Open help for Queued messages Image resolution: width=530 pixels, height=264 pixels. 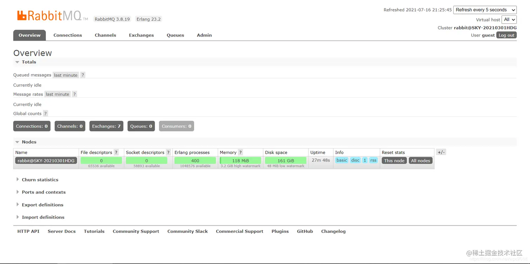[x=83, y=75]
